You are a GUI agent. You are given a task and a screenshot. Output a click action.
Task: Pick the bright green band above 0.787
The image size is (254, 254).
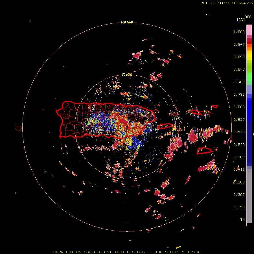(249, 77)
